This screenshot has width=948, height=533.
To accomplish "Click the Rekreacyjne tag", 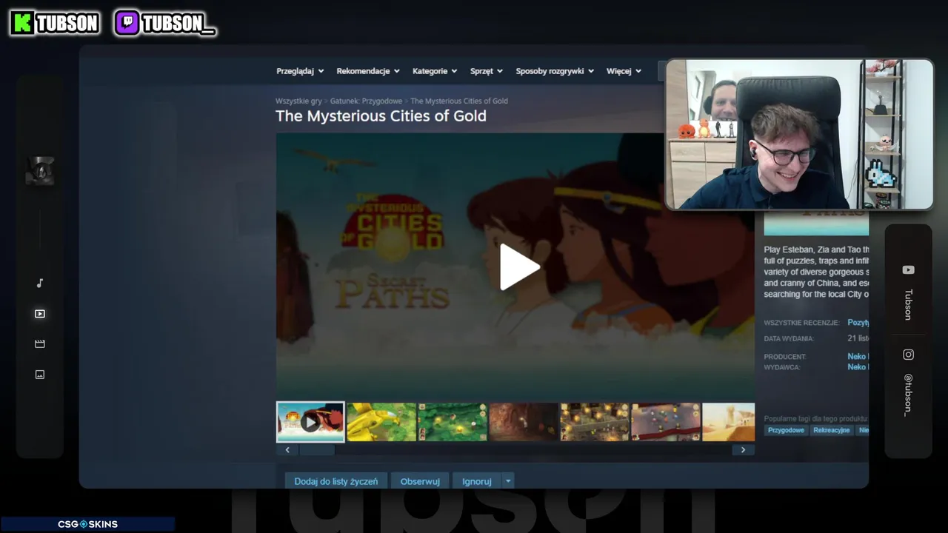I will pyautogui.click(x=832, y=430).
